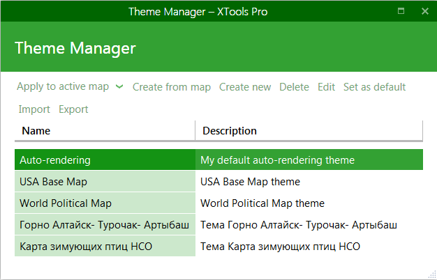Click Apply to active map
This screenshot has height=280, width=437.
tap(63, 87)
